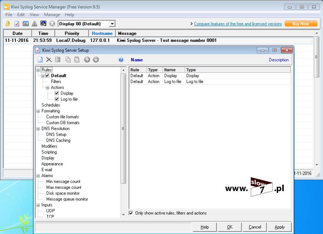Select Appearance in the tree

coord(52,164)
